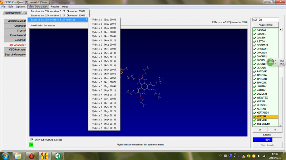Screen dimensions: 286x160
Task: Open the green hexagon taskbar app
Action: (58, 156)
